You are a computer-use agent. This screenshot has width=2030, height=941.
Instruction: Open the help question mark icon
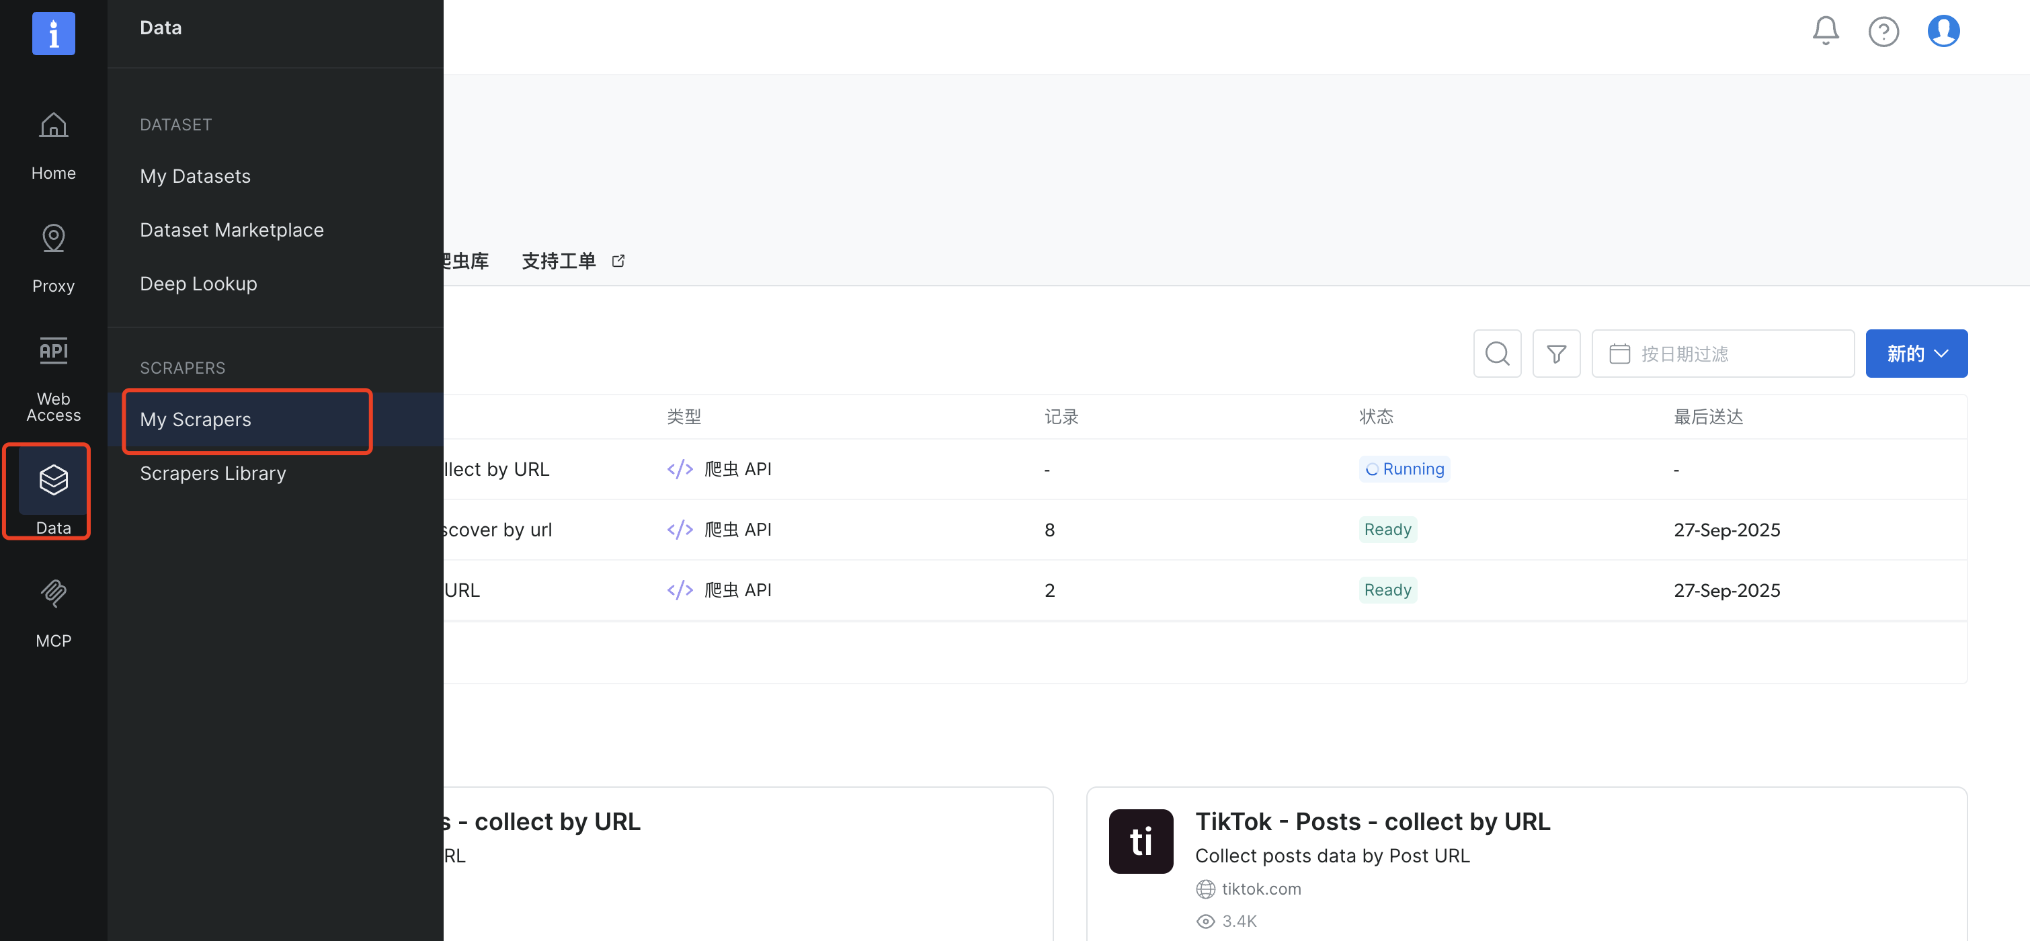[1883, 32]
